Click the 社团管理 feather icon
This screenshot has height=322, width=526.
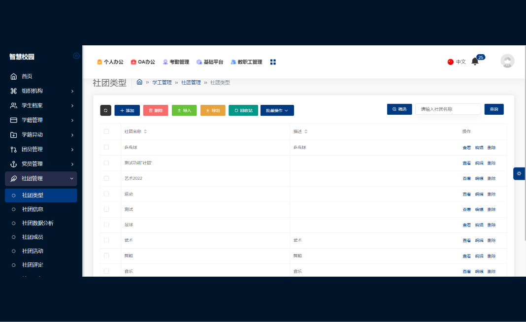coord(13,178)
